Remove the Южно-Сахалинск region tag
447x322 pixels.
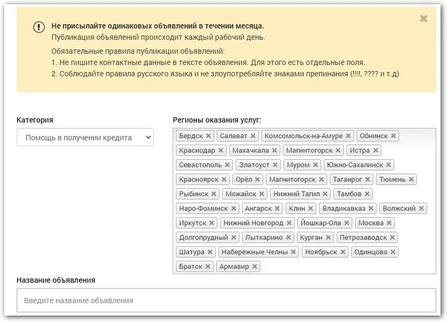click(389, 165)
